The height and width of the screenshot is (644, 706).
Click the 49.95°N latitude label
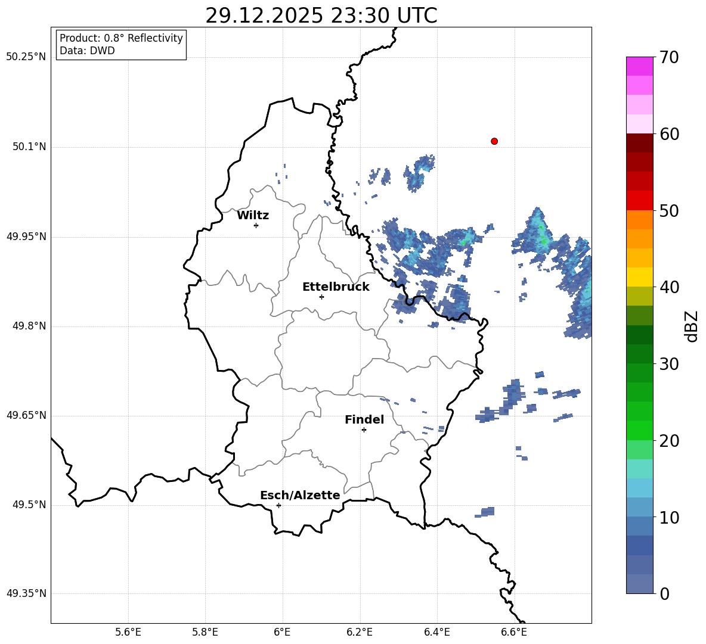26,237
